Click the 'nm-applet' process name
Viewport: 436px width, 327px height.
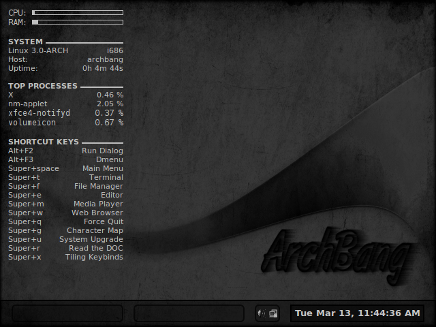(x=27, y=104)
